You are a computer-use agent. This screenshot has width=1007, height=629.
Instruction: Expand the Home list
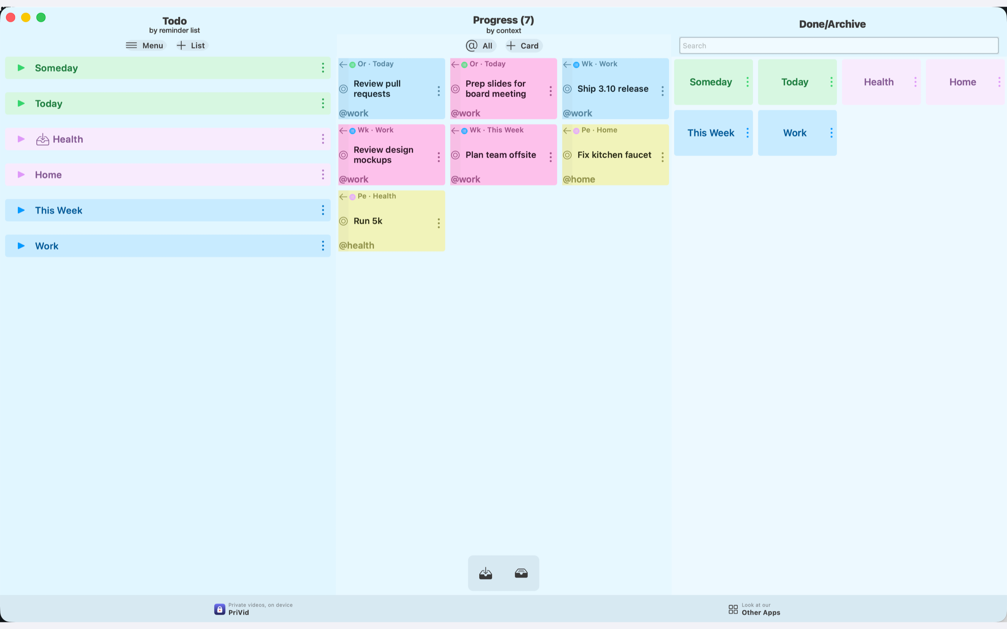[21, 175]
